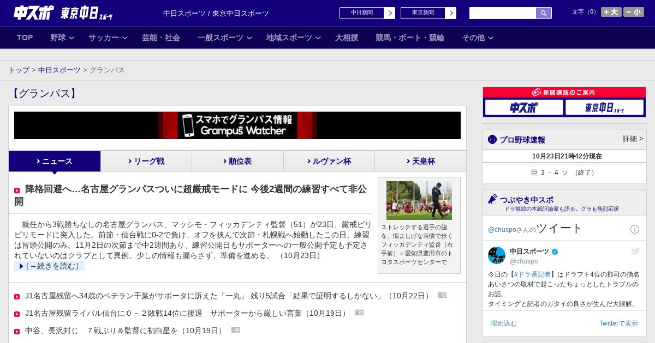Switch to the 天皇杯 tab
The width and height of the screenshot is (655, 343).
[x=420, y=161]
